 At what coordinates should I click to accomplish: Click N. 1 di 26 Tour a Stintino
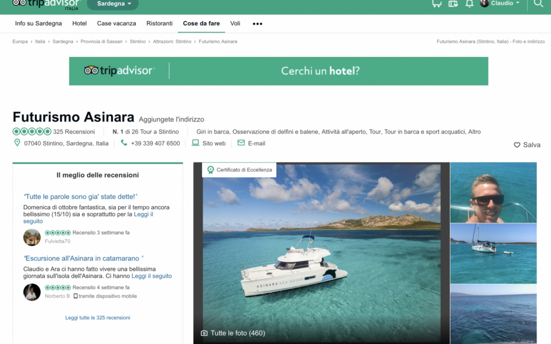point(145,131)
